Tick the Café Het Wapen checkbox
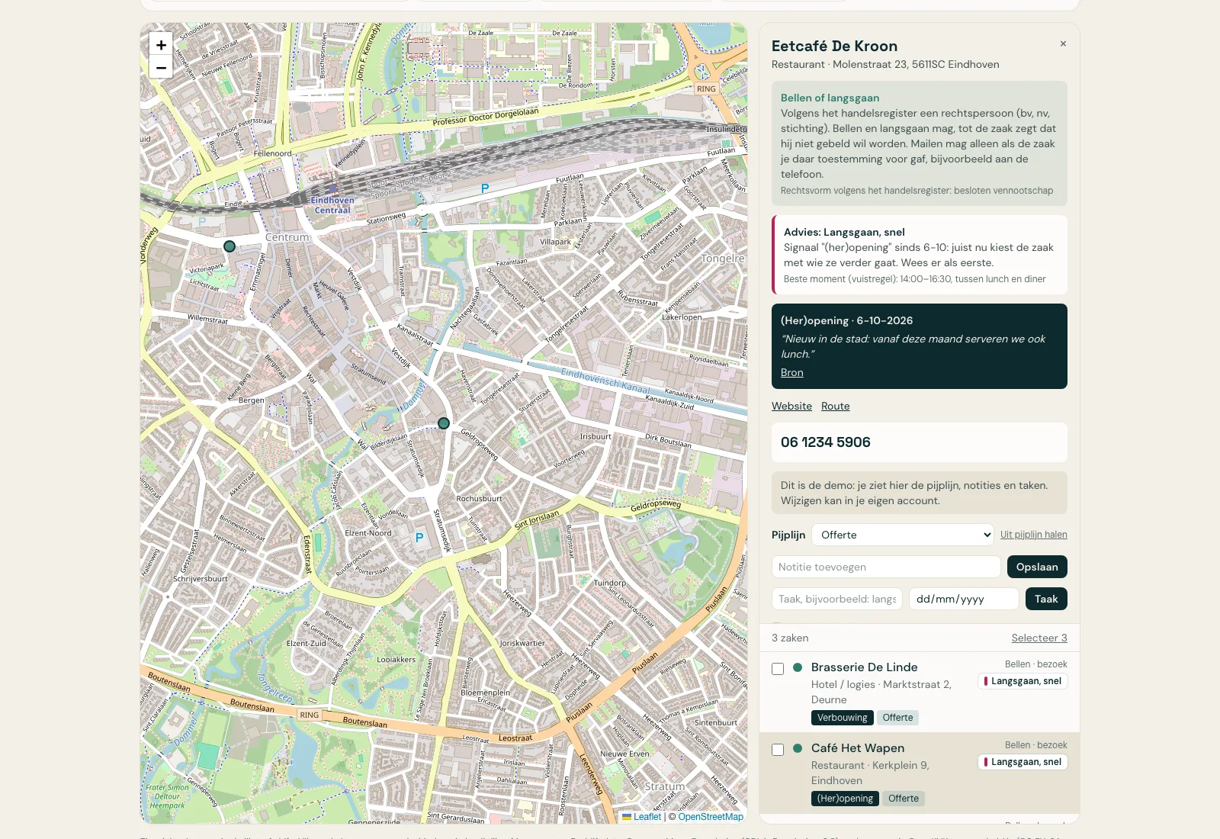This screenshot has width=1220, height=839. pyautogui.click(x=778, y=750)
